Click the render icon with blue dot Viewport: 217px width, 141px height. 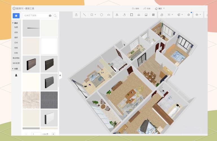click(188, 15)
